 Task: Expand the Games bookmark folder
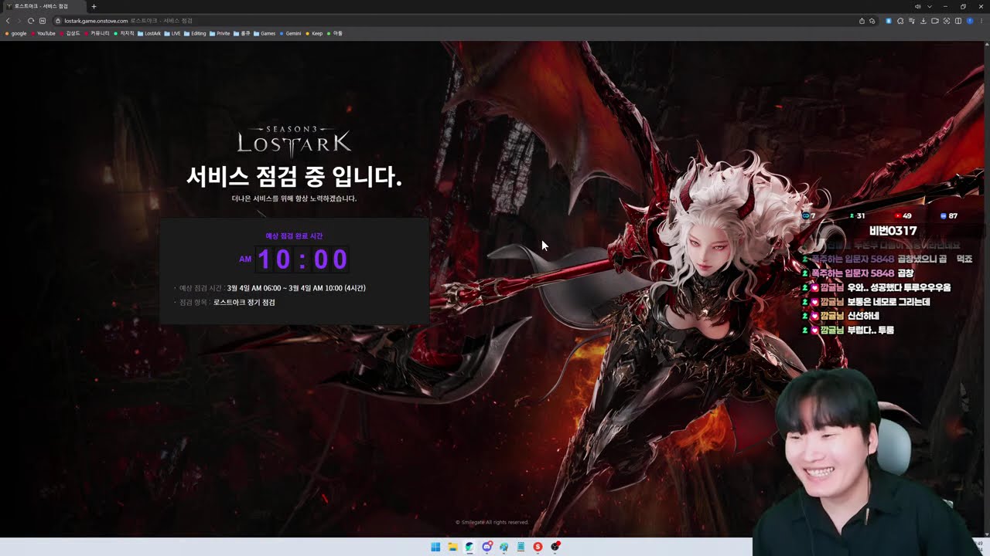[265, 33]
